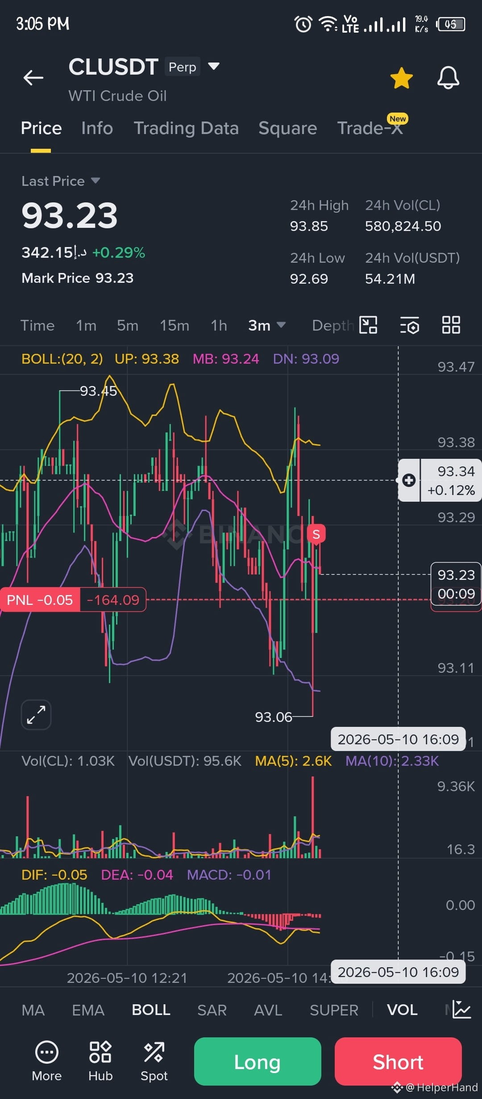
Task: Toggle the SUPER indicator
Action: point(334,1010)
